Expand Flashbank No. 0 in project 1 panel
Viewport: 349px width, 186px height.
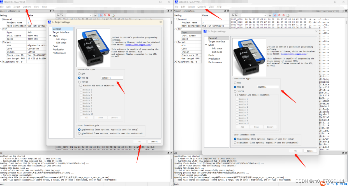pyautogui.click(x=1, y=62)
